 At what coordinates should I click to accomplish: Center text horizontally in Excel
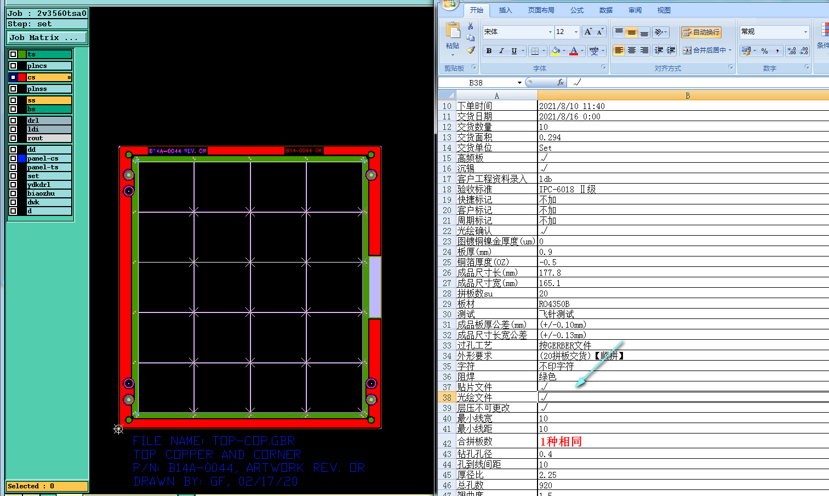(632, 50)
